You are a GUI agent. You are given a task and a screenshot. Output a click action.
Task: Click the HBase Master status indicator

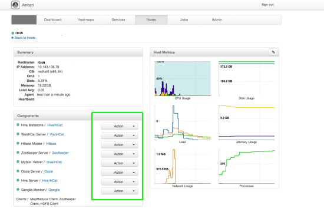coord(18,143)
